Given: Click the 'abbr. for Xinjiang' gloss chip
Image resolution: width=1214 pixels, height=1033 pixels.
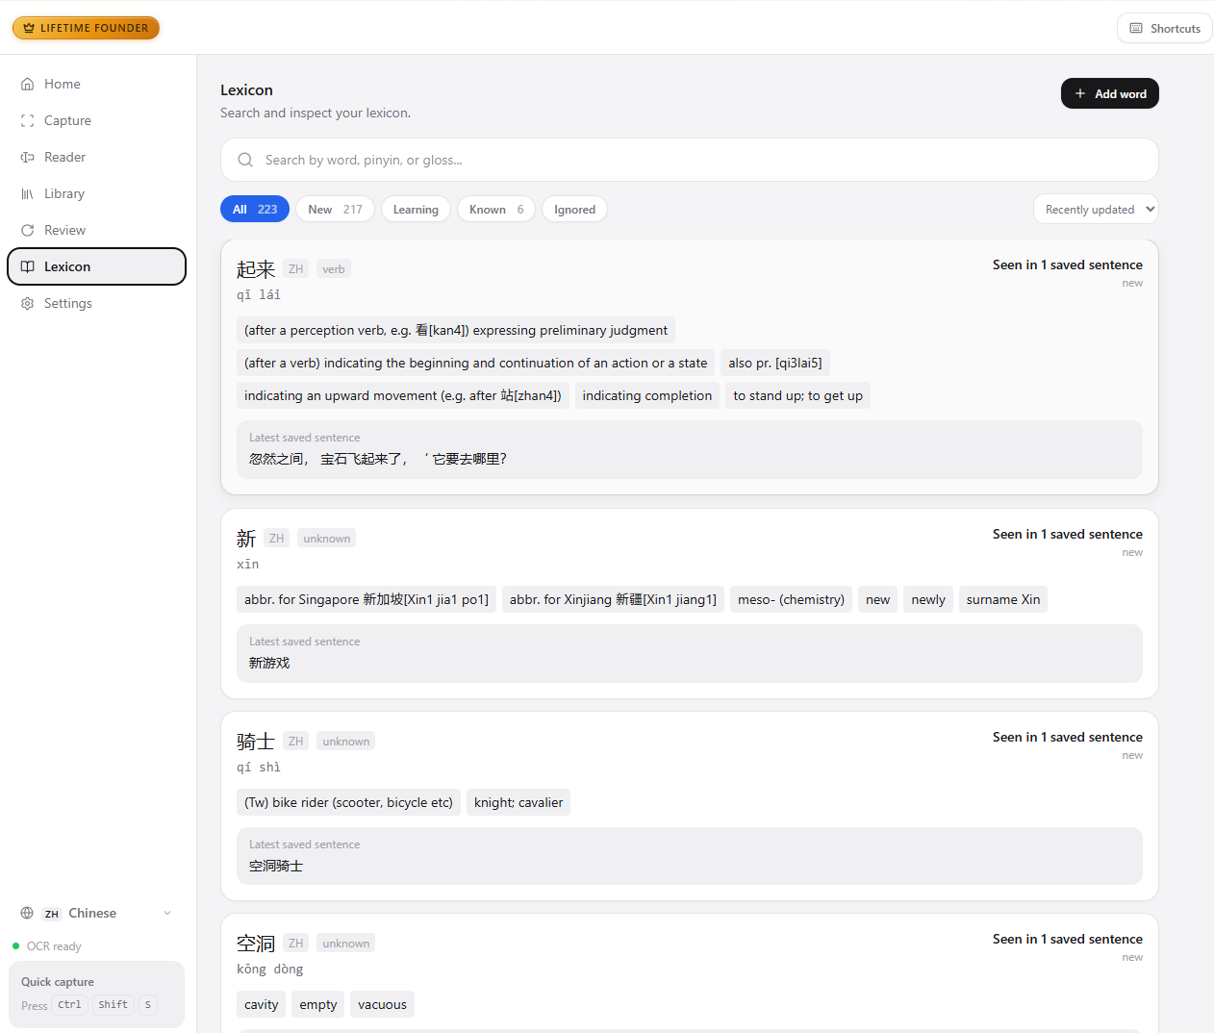Looking at the screenshot, I should coord(613,599).
